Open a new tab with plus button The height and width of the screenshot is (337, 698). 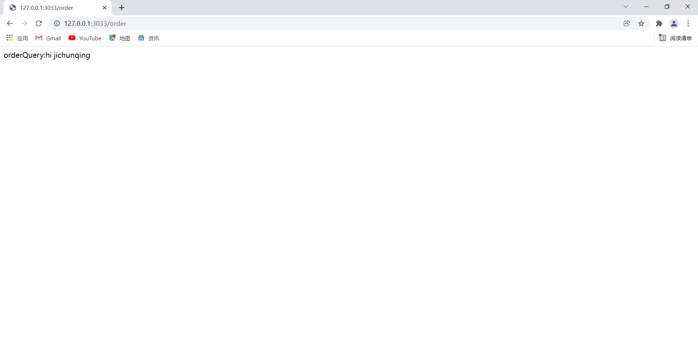[x=122, y=8]
